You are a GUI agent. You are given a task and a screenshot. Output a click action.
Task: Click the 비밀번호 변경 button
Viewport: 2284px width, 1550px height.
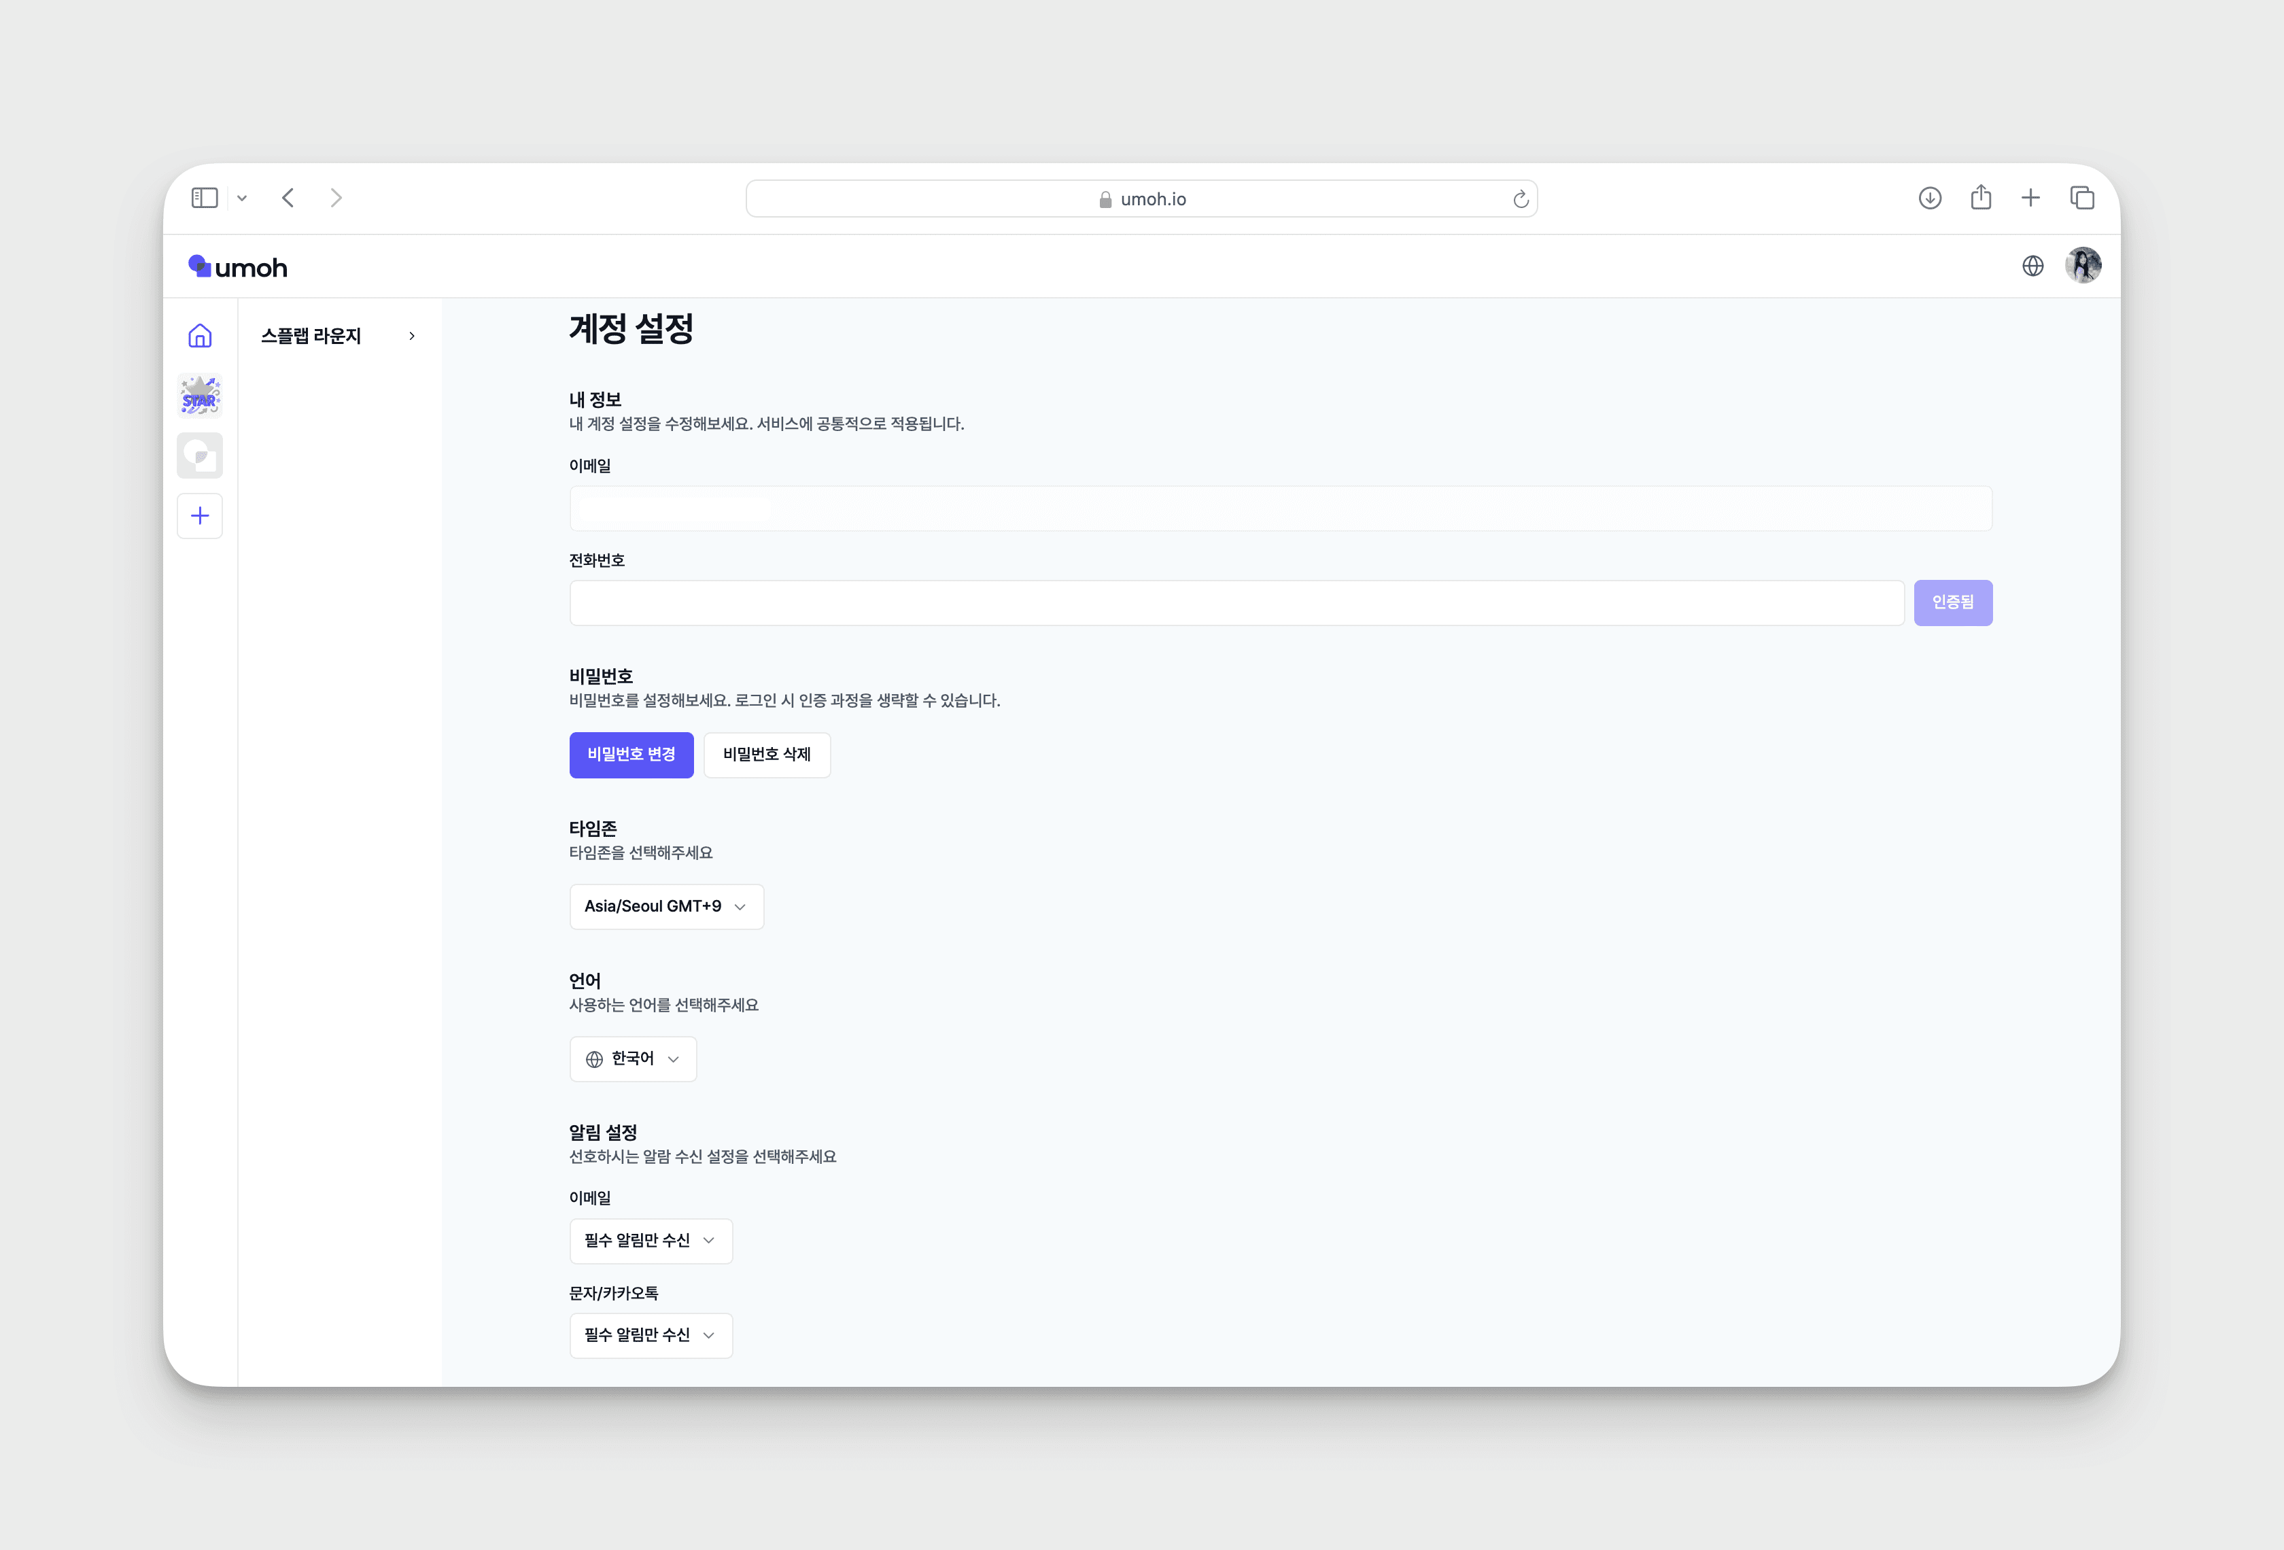pyautogui.click(x=631, y=755)
